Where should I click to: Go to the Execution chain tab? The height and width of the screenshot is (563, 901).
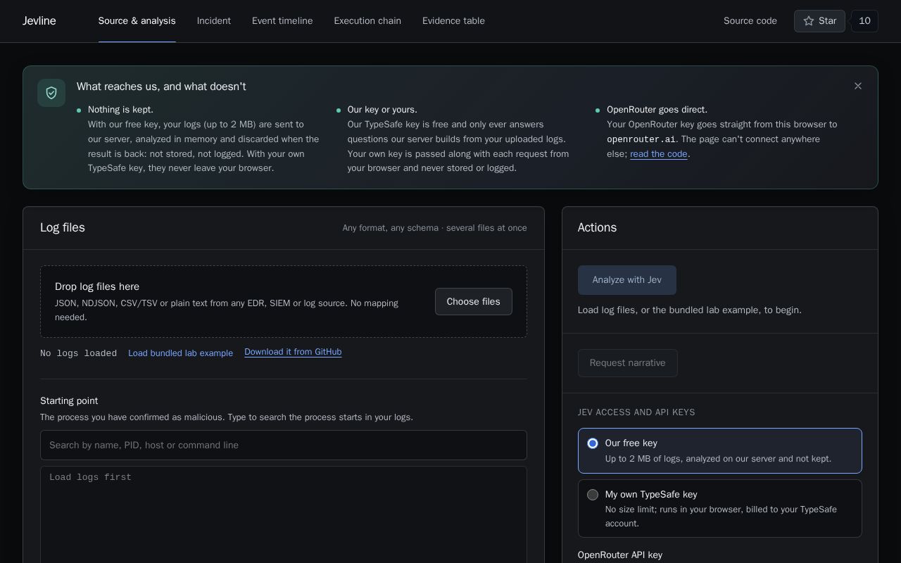tap(367, 21)
